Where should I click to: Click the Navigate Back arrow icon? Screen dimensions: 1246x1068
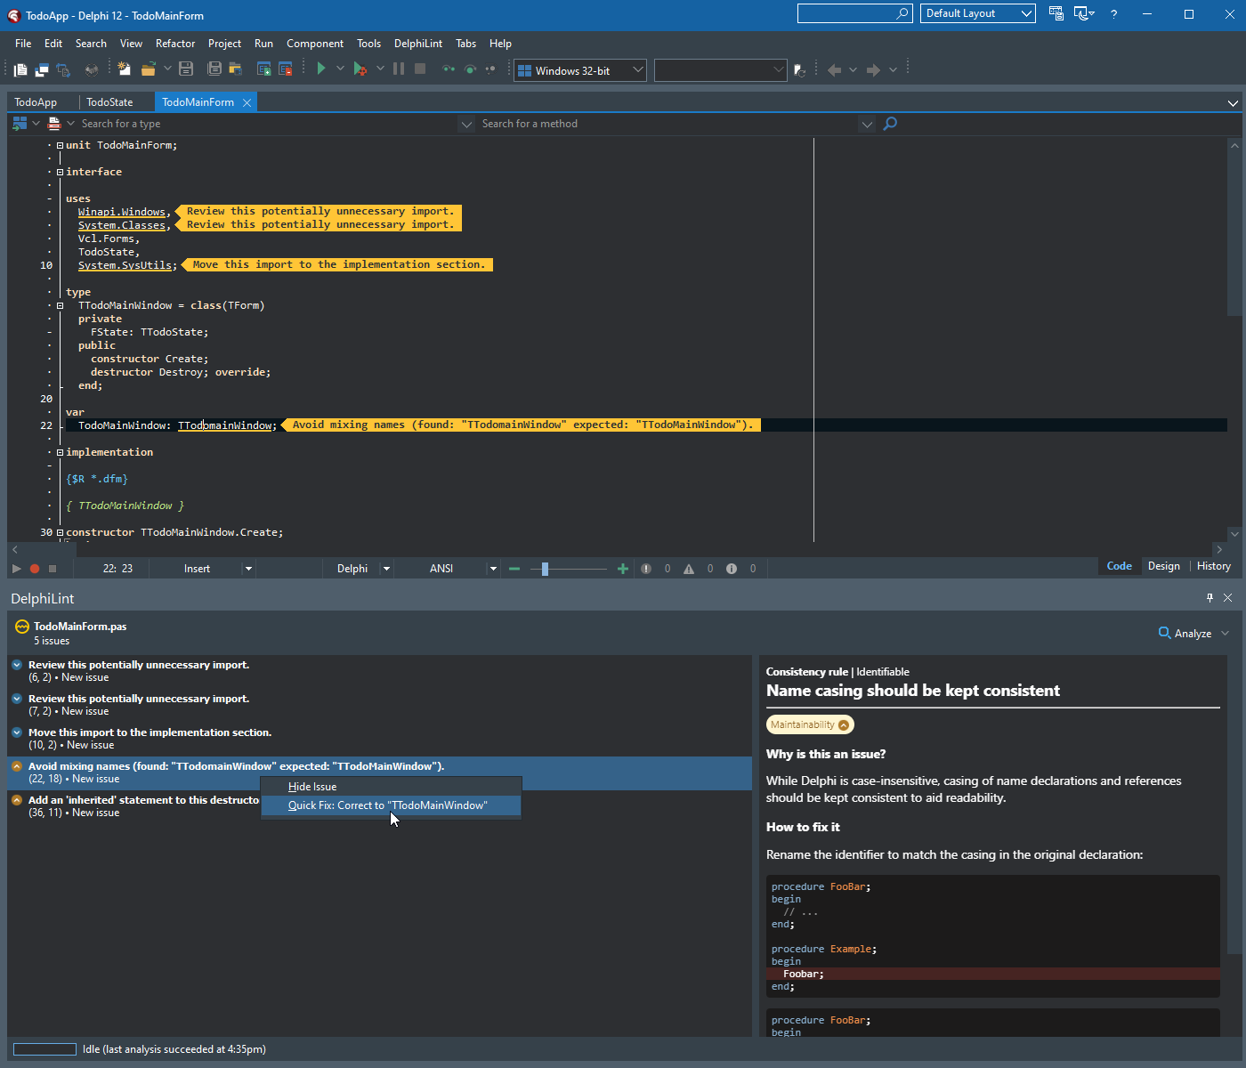coord(834,69)
